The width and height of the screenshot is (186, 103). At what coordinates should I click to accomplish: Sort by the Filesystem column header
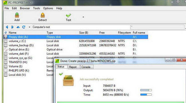(x=124, y=33)
